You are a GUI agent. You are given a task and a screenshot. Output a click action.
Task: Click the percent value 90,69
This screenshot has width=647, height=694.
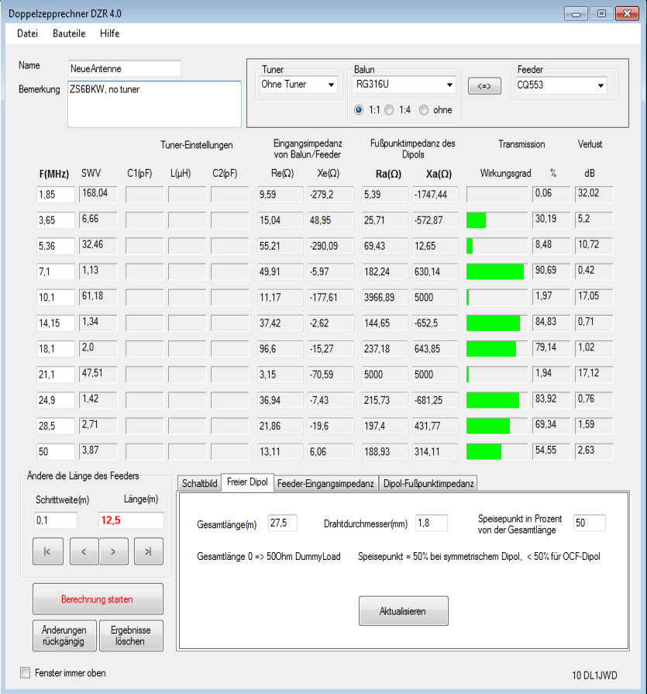(551, 271)
